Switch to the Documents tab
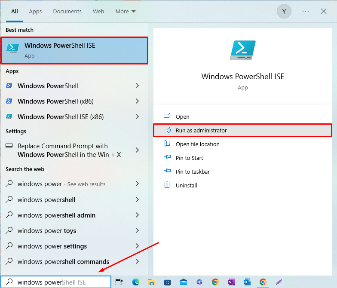This screenshot has width=337, height=288. [x=67, y=11]
